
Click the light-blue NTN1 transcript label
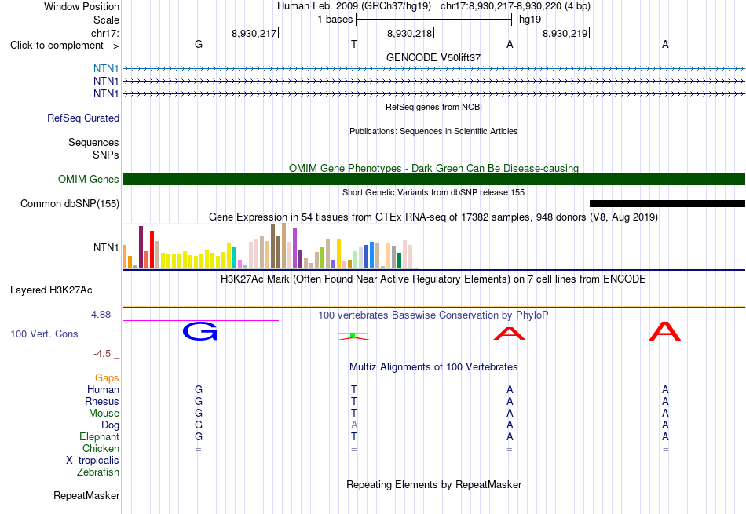(x=106, y=69)
